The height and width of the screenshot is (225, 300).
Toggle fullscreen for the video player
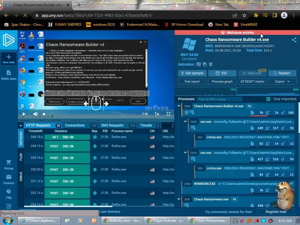click(x=168, y=114)
